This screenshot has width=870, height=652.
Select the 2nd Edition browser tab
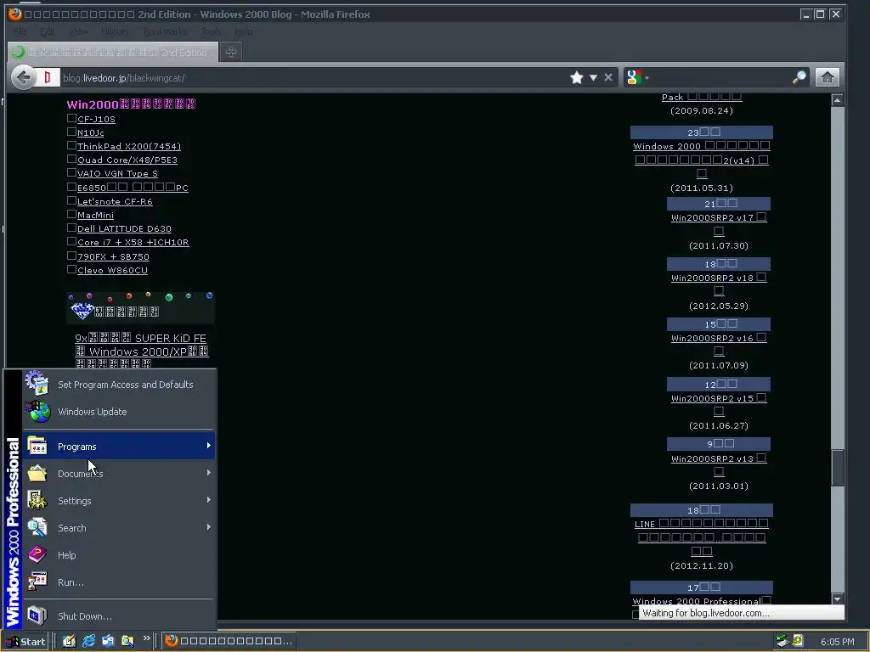[113, 52]
